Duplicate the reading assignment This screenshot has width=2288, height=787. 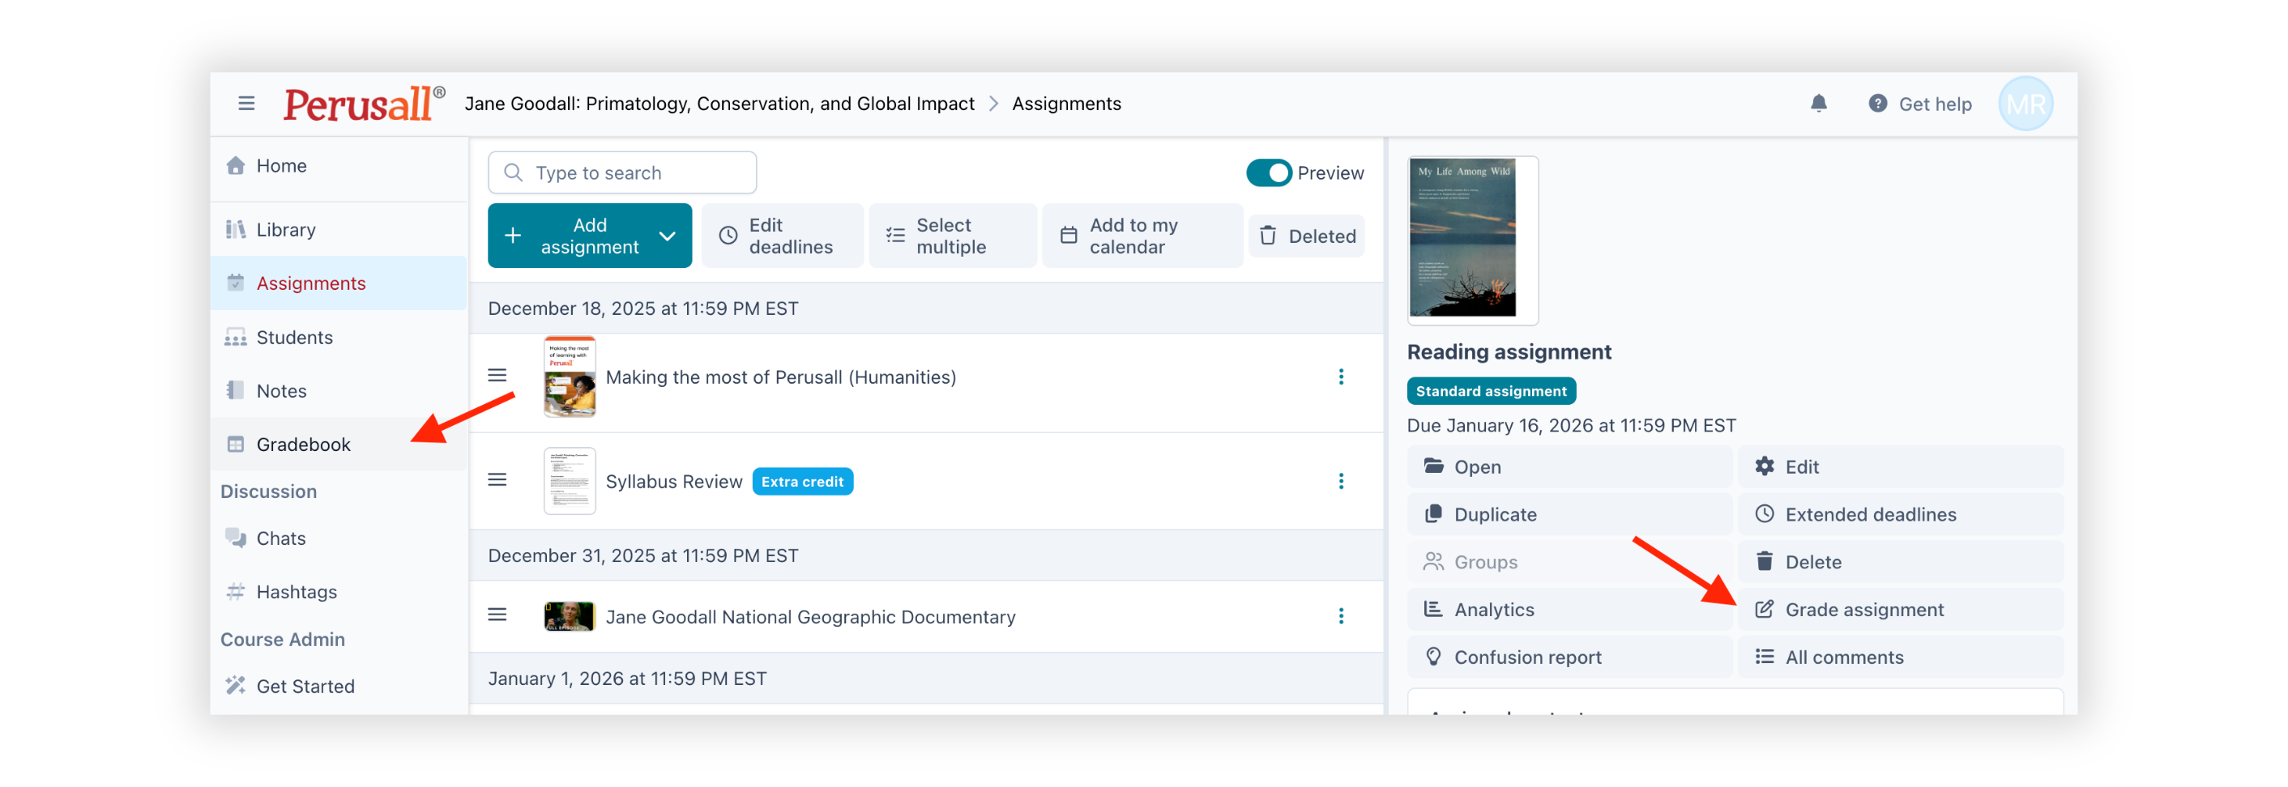pyautogui.click(x=1569, y=515)
